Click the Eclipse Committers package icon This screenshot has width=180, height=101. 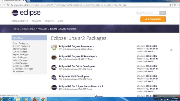[x=54, y=88]
